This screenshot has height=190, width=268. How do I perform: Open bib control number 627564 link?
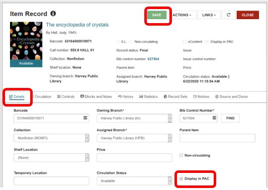[x=153, y=59]
